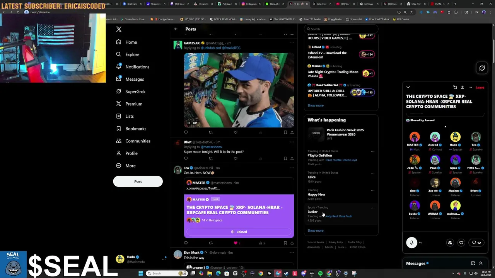Open more options for Happy New trend
The image size is (495, 278).
point(373,190)
